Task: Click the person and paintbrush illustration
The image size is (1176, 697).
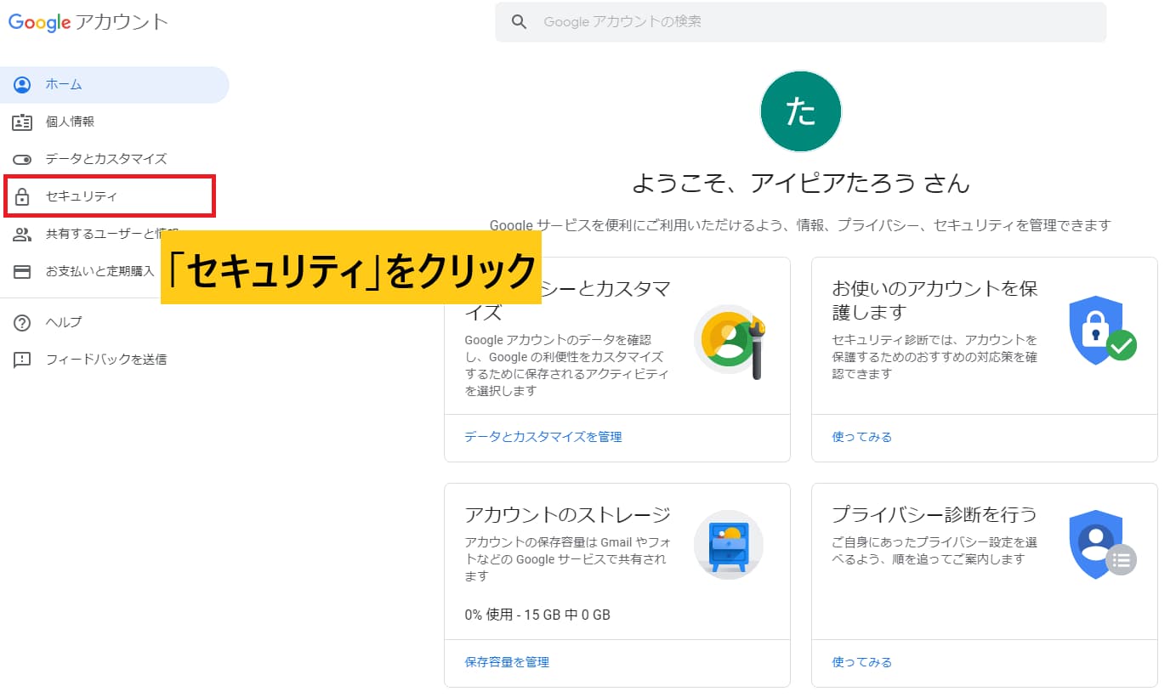Action: (731, 342)
